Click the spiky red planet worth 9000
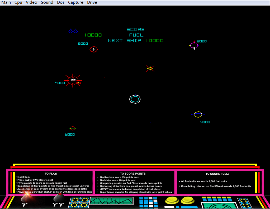This screenshot has width=270, height=209. pos(73,80)
